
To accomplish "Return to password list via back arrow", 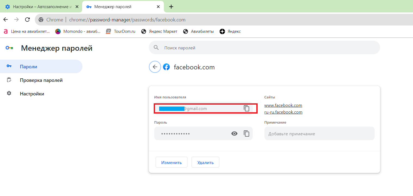I will [x=155, y=67].
